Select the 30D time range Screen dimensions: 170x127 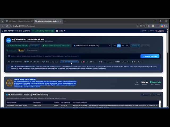click(123, 46)
